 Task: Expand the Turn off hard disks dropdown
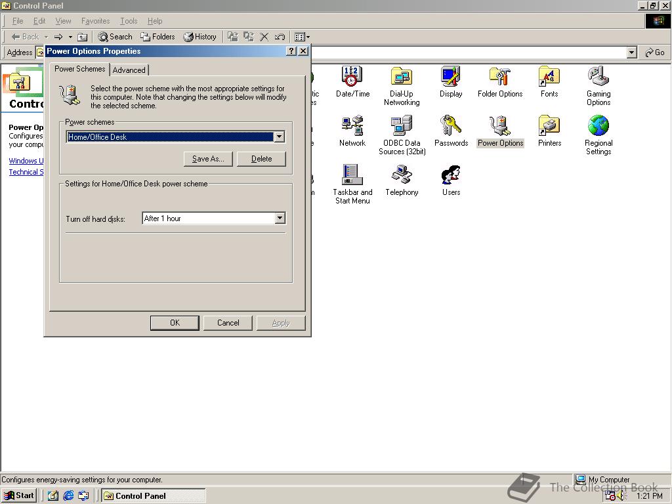point(280,218)
